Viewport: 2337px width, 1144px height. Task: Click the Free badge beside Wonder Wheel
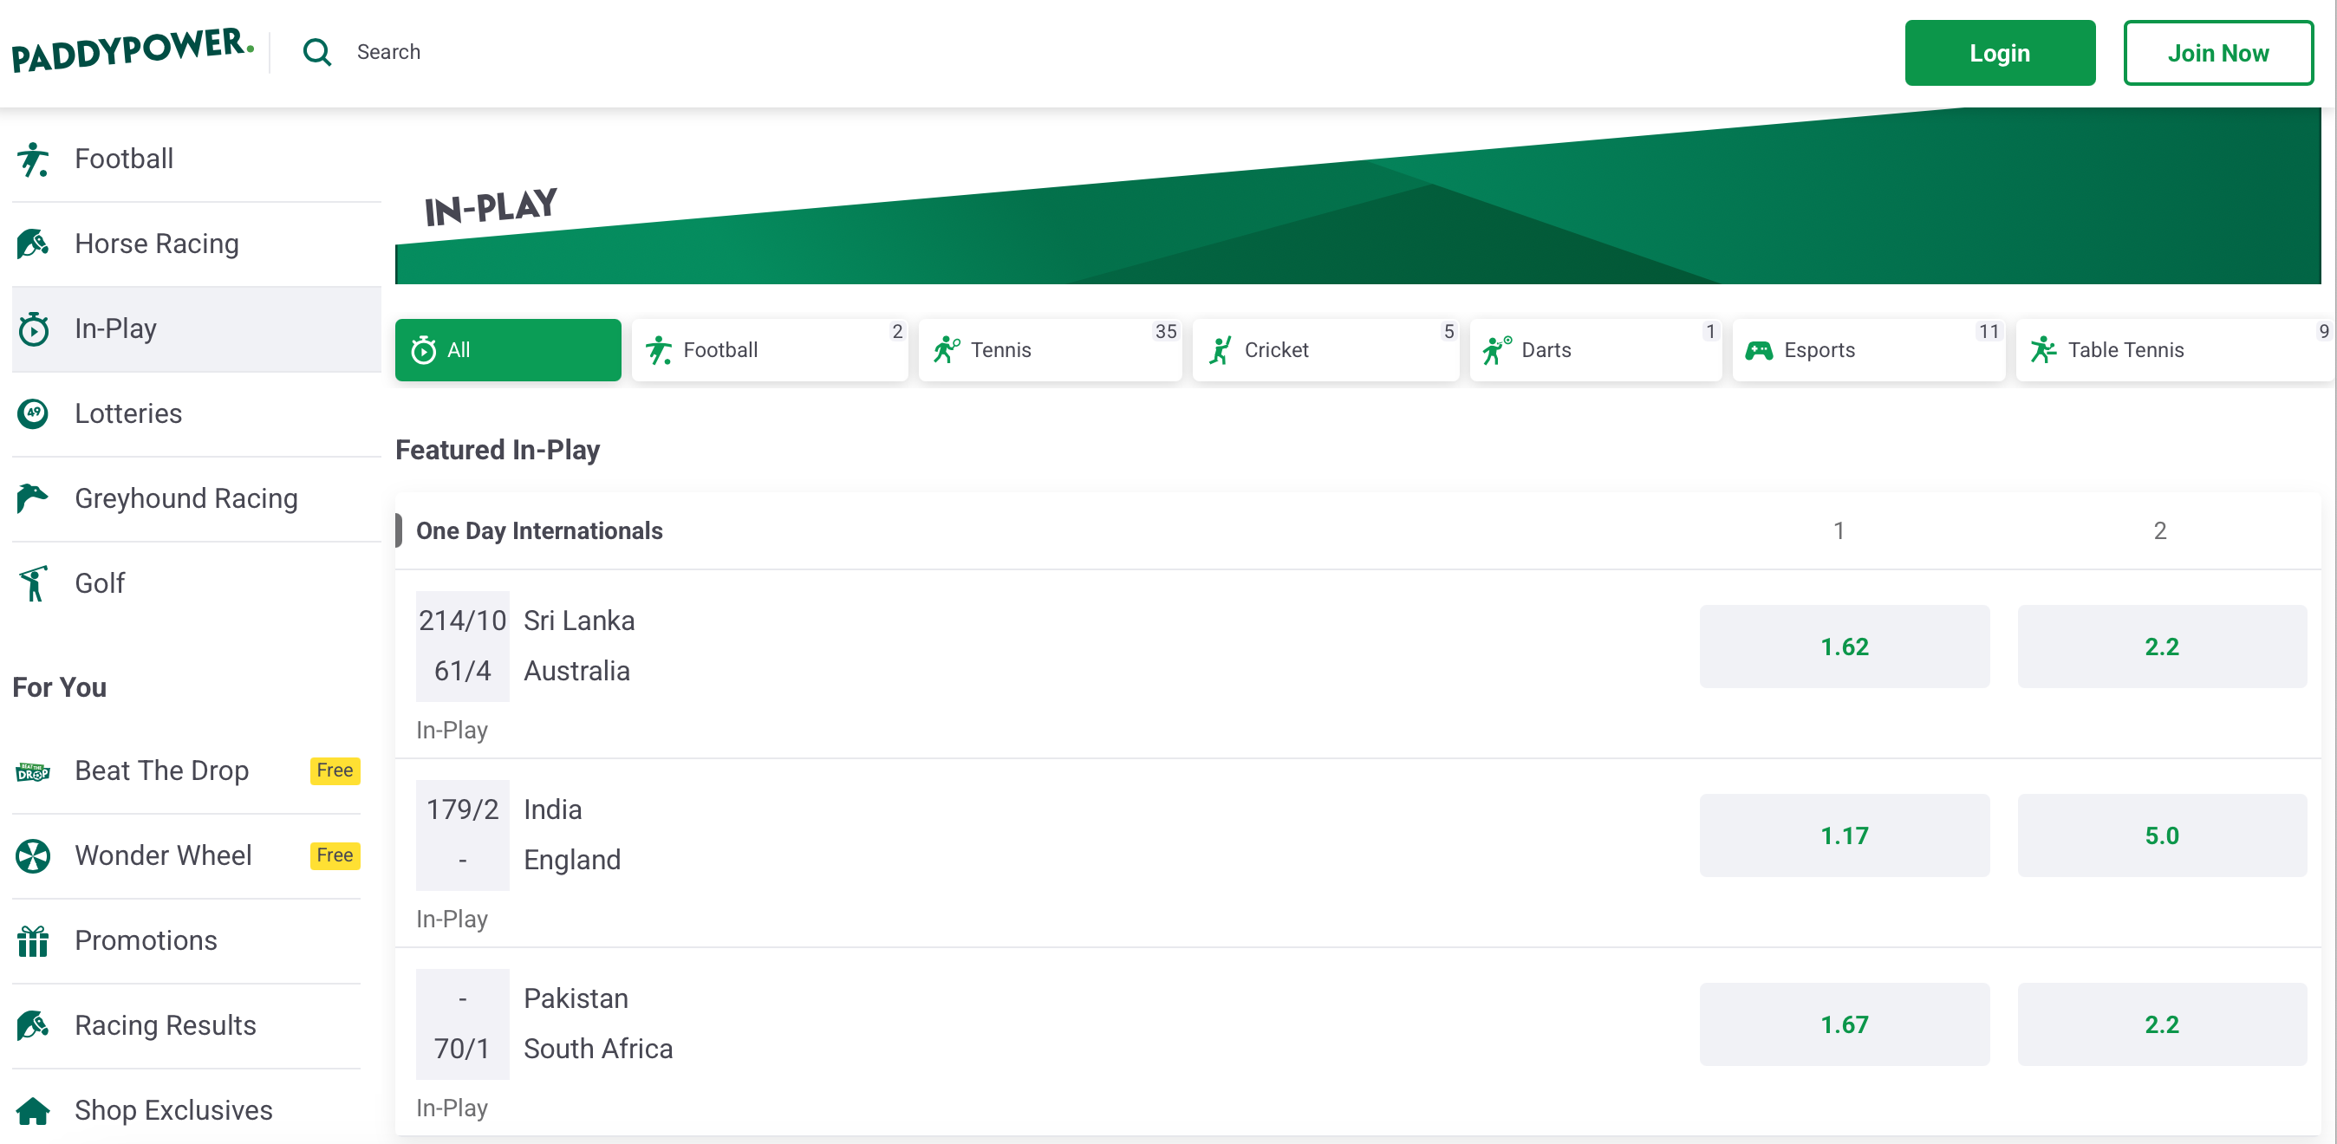coord(335,855)
